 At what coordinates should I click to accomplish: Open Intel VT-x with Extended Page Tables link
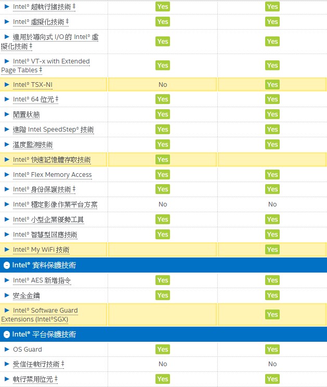(x=45, y=66)
